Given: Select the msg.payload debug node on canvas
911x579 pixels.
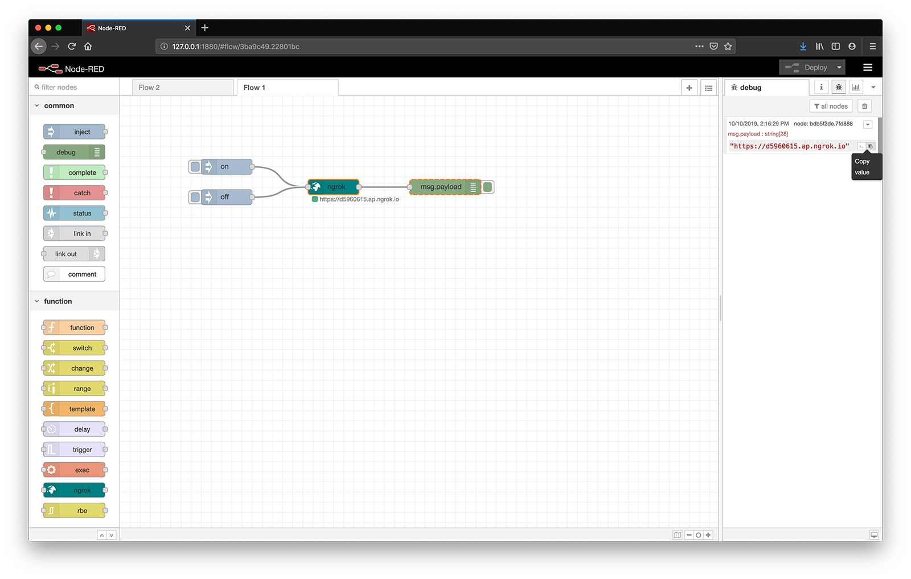Looking at the screenshot, I should point(445,187).
